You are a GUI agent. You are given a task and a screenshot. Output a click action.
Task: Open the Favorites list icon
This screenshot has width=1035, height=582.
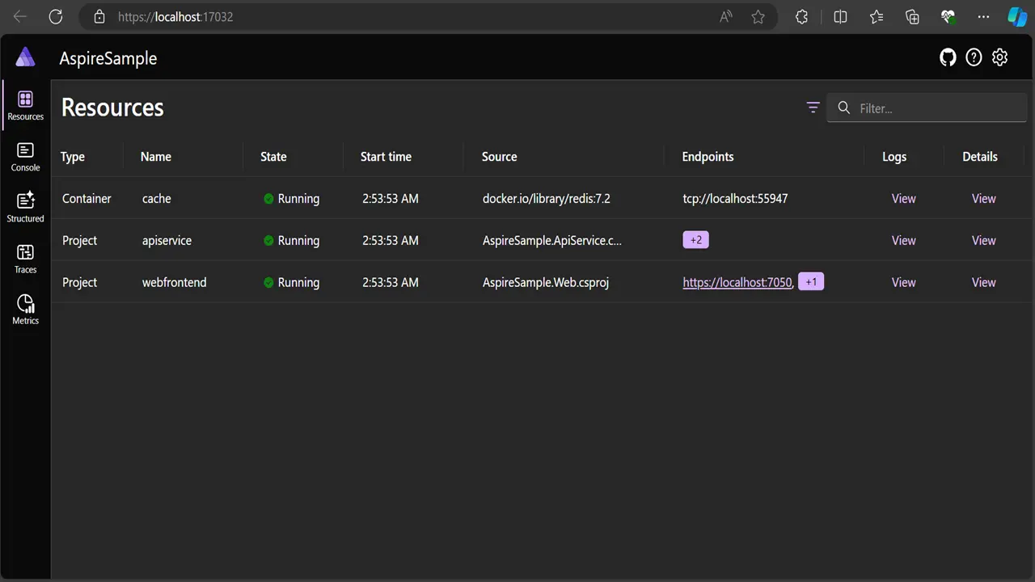tap(877, 16)
